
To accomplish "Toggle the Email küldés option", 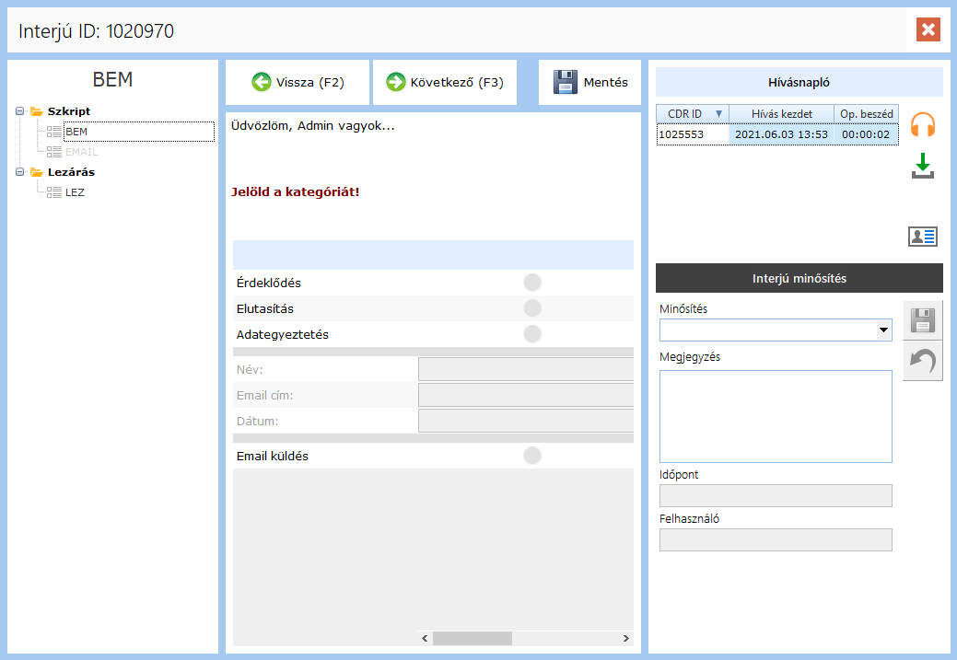I will click(x=532, y=456).
